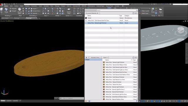Choose the Sweep modeling tool
This screenshot has width=188, height=106.
tap(6, 10)
